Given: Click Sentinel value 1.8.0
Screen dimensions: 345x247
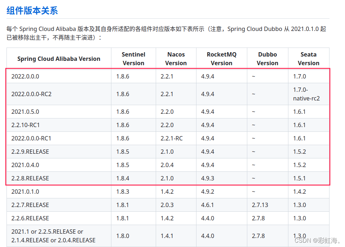Looking at the screenshot, I should pyautogui.click(x=123, y=236).
